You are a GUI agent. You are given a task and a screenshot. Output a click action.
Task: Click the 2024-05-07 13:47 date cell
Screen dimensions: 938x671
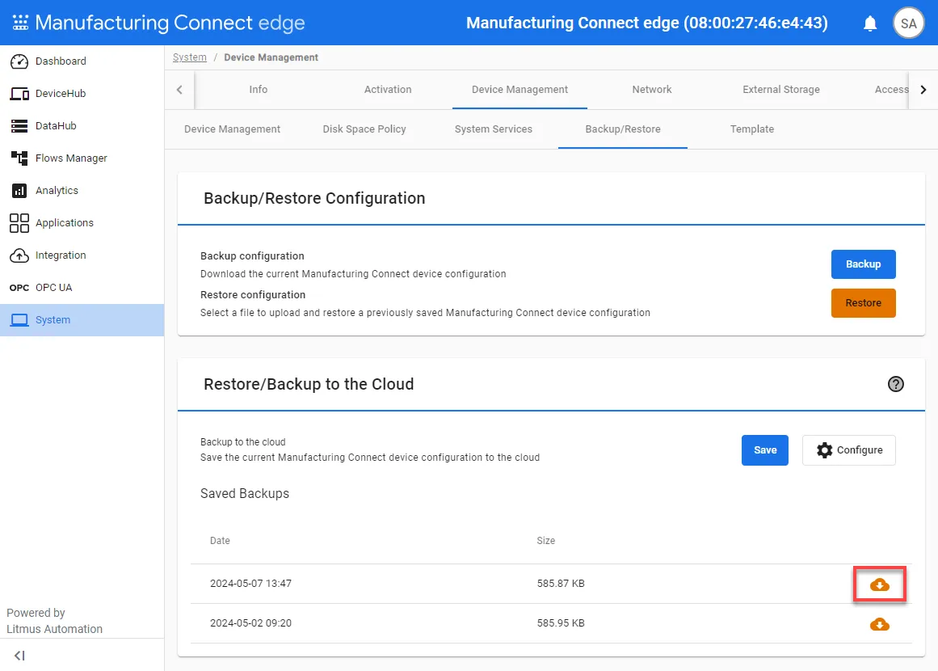coord(250,584)
